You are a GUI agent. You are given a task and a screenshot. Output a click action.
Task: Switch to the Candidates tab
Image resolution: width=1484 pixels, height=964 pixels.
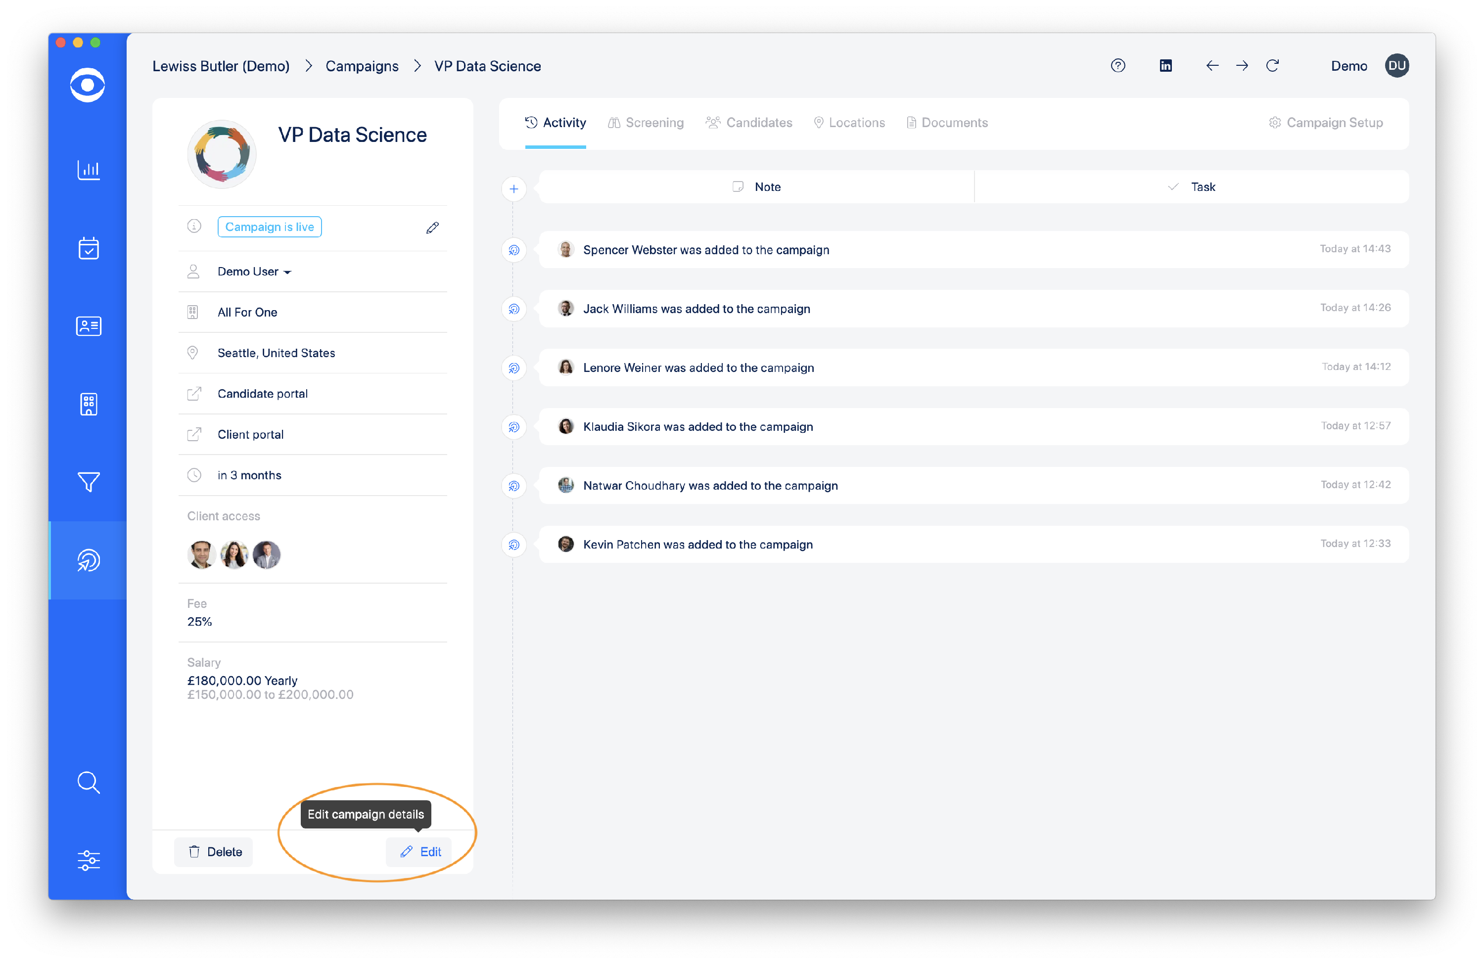[749, 123]
